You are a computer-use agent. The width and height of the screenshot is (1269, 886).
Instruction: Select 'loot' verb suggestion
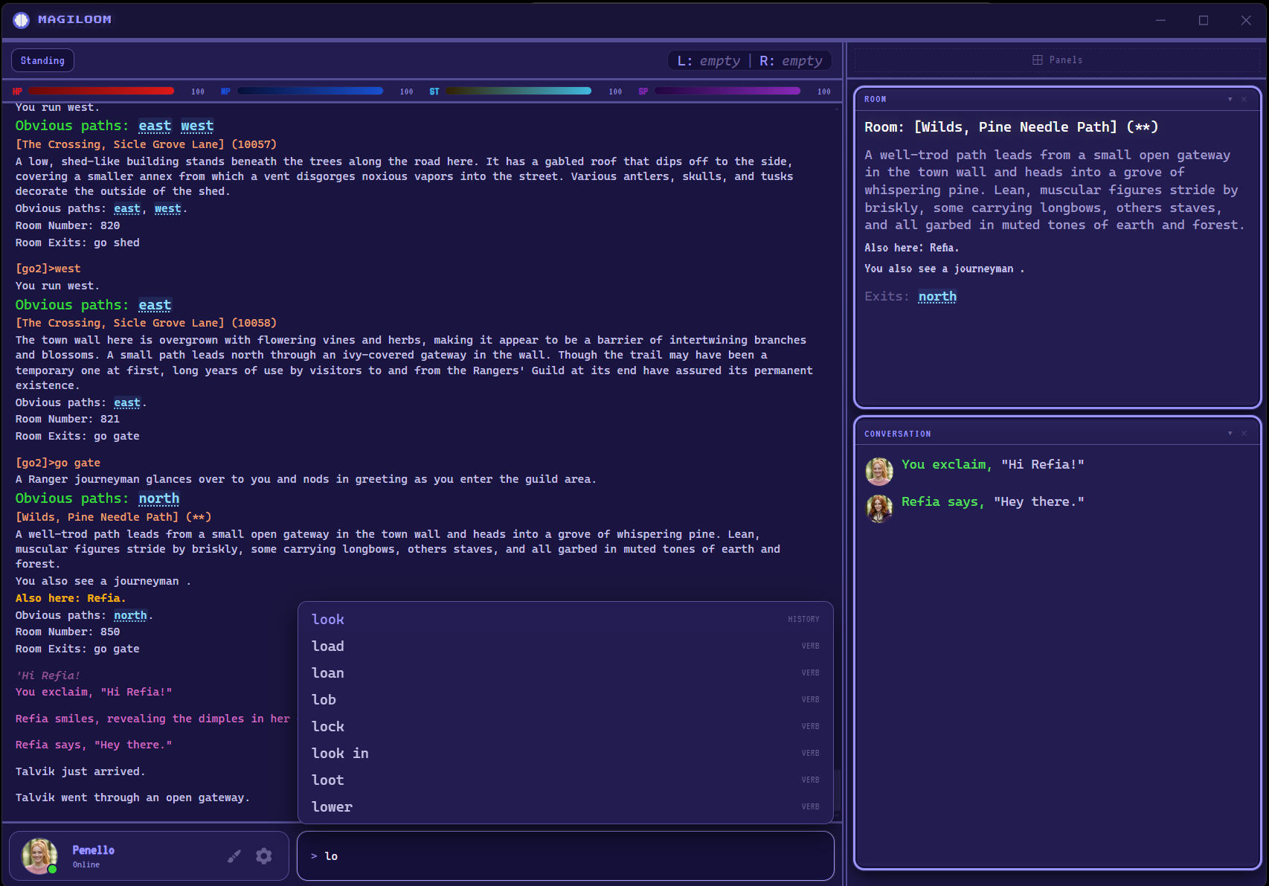pos(565,780)
